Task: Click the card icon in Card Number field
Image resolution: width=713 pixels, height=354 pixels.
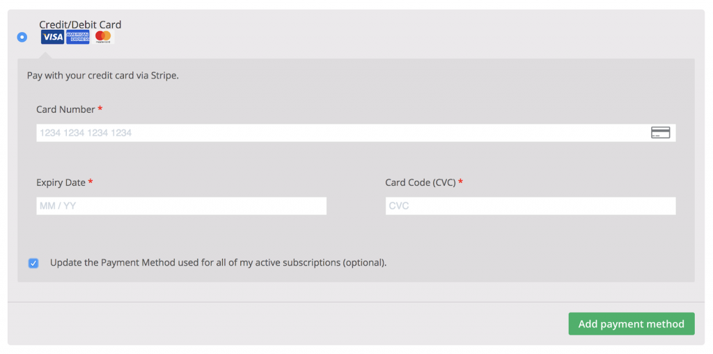Action: point(660,133)
